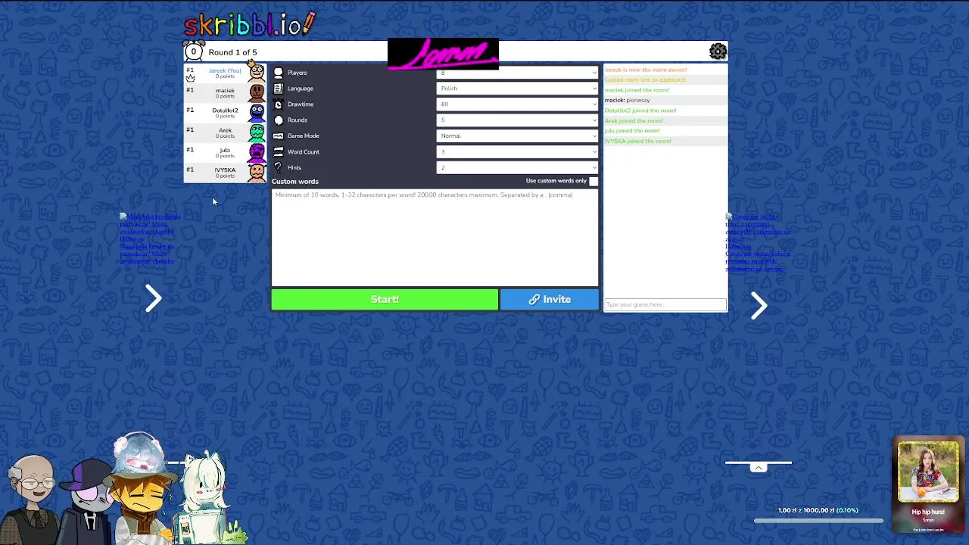Click the Round 1 of 5 text
Screen dimensions: 969x545
click(x=232, y=52)
